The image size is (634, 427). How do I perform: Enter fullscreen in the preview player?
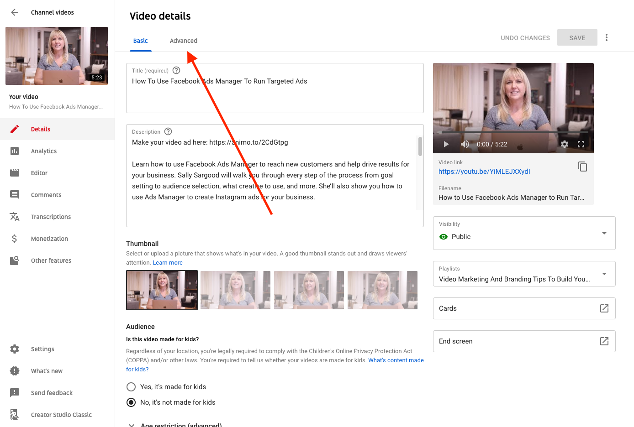pyautogui.click(x=581, y=144)
